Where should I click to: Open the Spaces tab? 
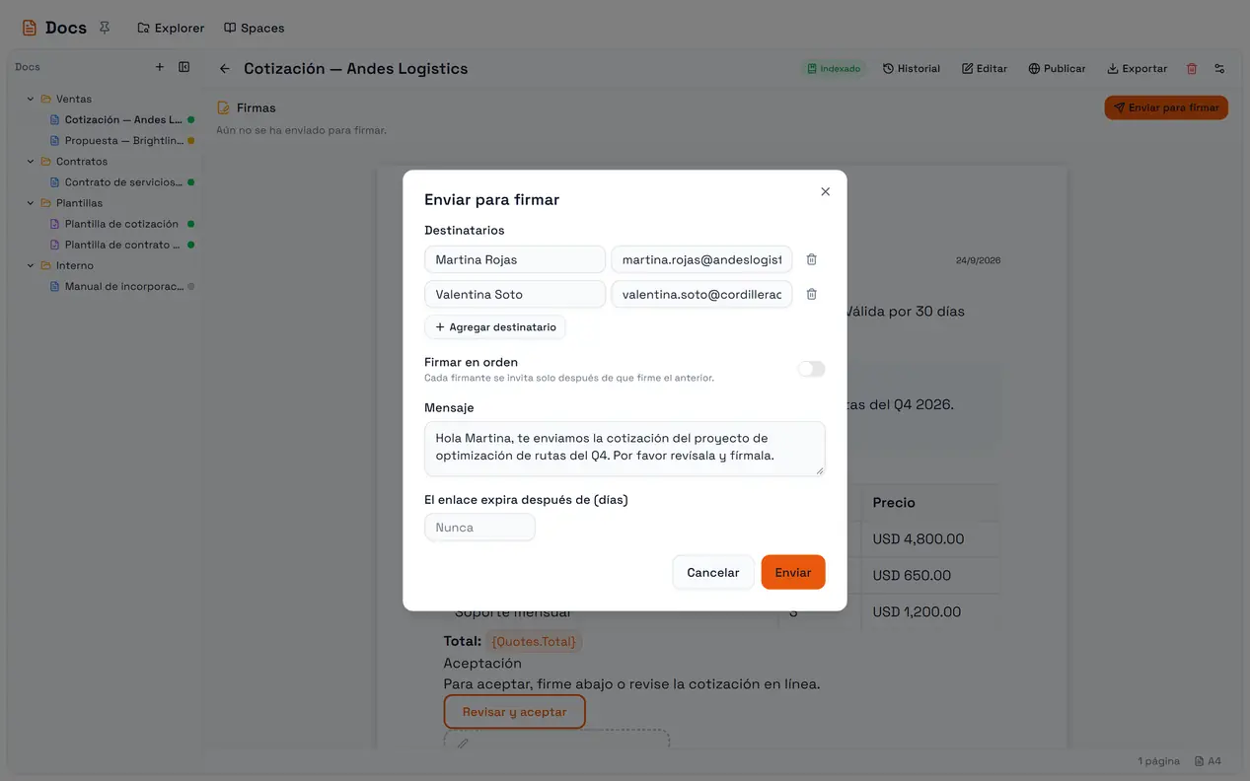[x=254, y=28]
